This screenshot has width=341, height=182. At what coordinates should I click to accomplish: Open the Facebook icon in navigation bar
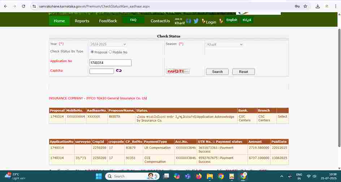[189, 21]
